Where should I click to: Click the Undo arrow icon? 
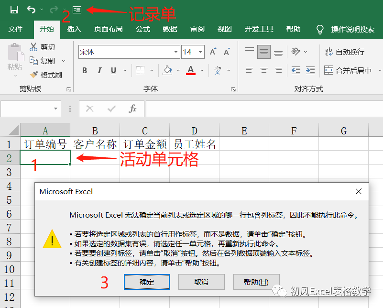pyautogui.click(x=31, y=10)
